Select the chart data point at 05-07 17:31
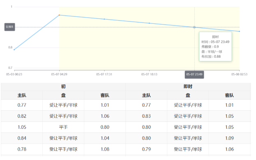The width and height of the screenshot is (256, 160). [104, 19]
